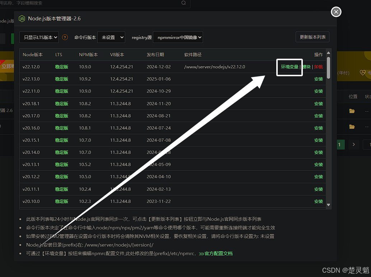Click the 发布日期 column header

(155, 55)
